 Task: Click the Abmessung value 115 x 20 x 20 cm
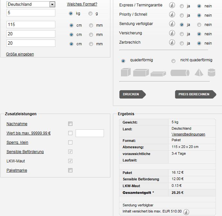click(x=185, y=147)
